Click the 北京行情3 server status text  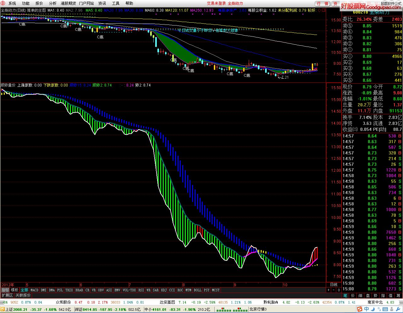[258, 310]
